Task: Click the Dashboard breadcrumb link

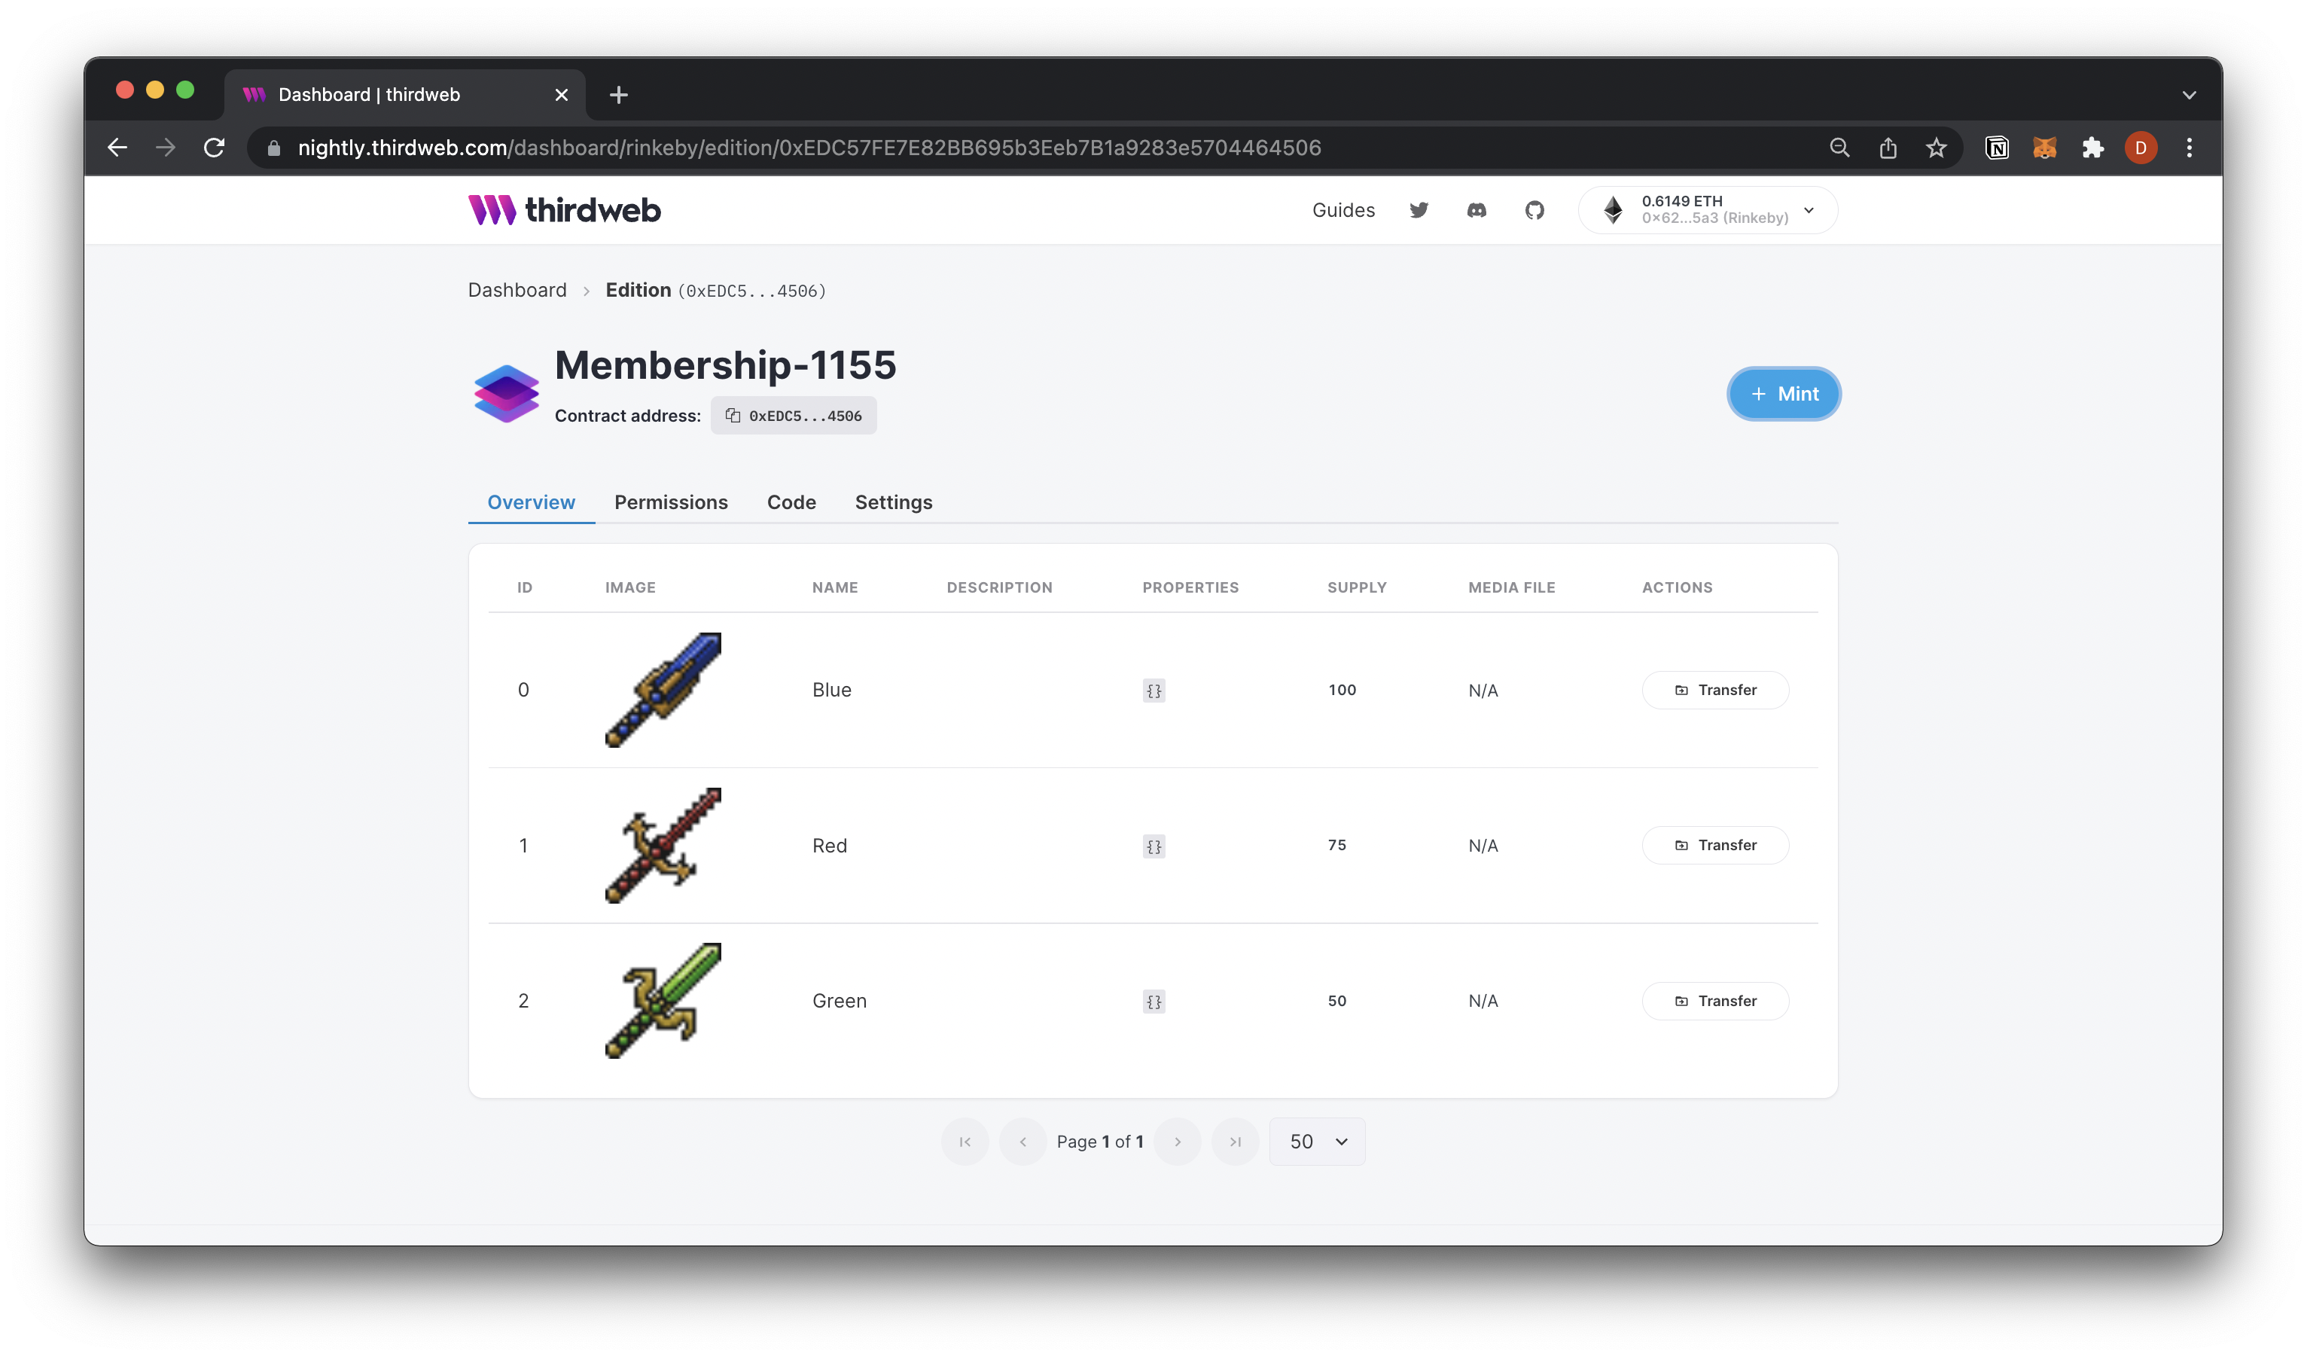Action: [x=517, y=289]
